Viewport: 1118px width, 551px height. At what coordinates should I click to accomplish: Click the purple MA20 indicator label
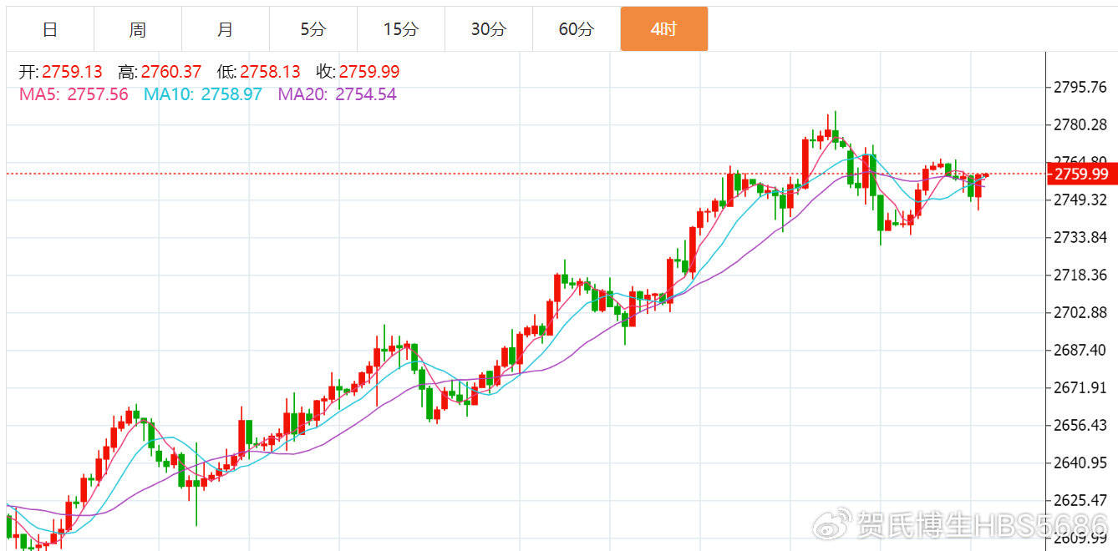[302, 94]
